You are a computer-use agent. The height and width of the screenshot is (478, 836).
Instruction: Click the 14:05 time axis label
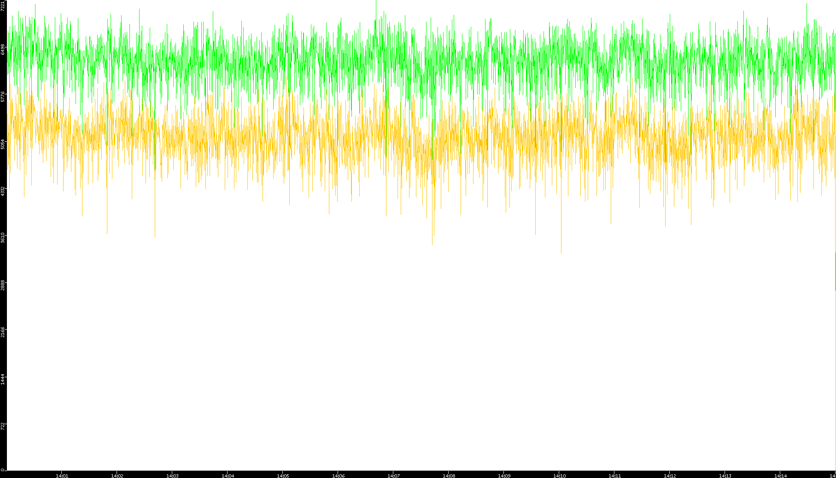click(283, 476)
